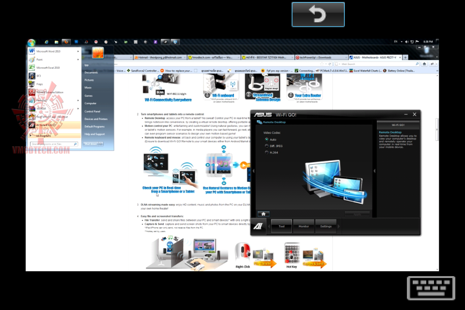This screenshot has height=310, width=465.
Task: Click the Start menu search box
Action: (x=54, y=144)
